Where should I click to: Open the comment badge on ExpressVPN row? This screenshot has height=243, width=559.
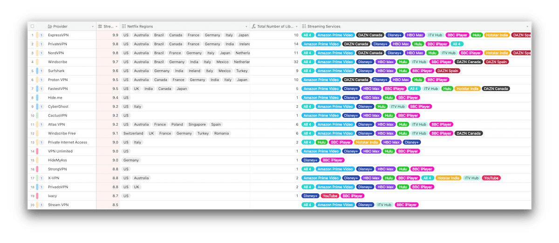click(x=41, y=35)
